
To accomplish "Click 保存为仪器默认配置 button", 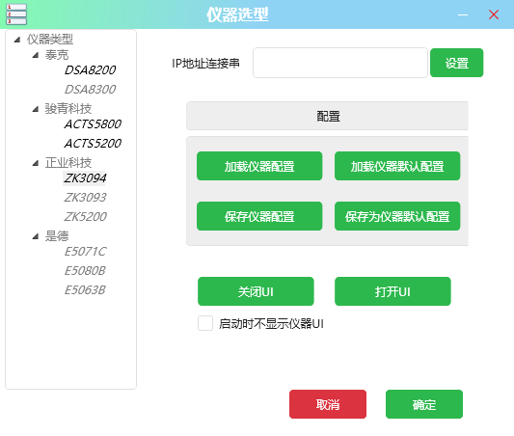I will coord(397,216).
